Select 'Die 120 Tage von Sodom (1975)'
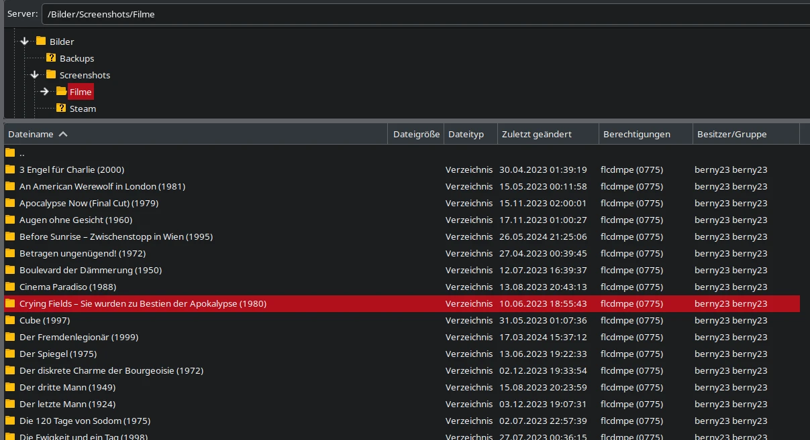This screenshot has width=810, height=440. (x=85, y=421)
